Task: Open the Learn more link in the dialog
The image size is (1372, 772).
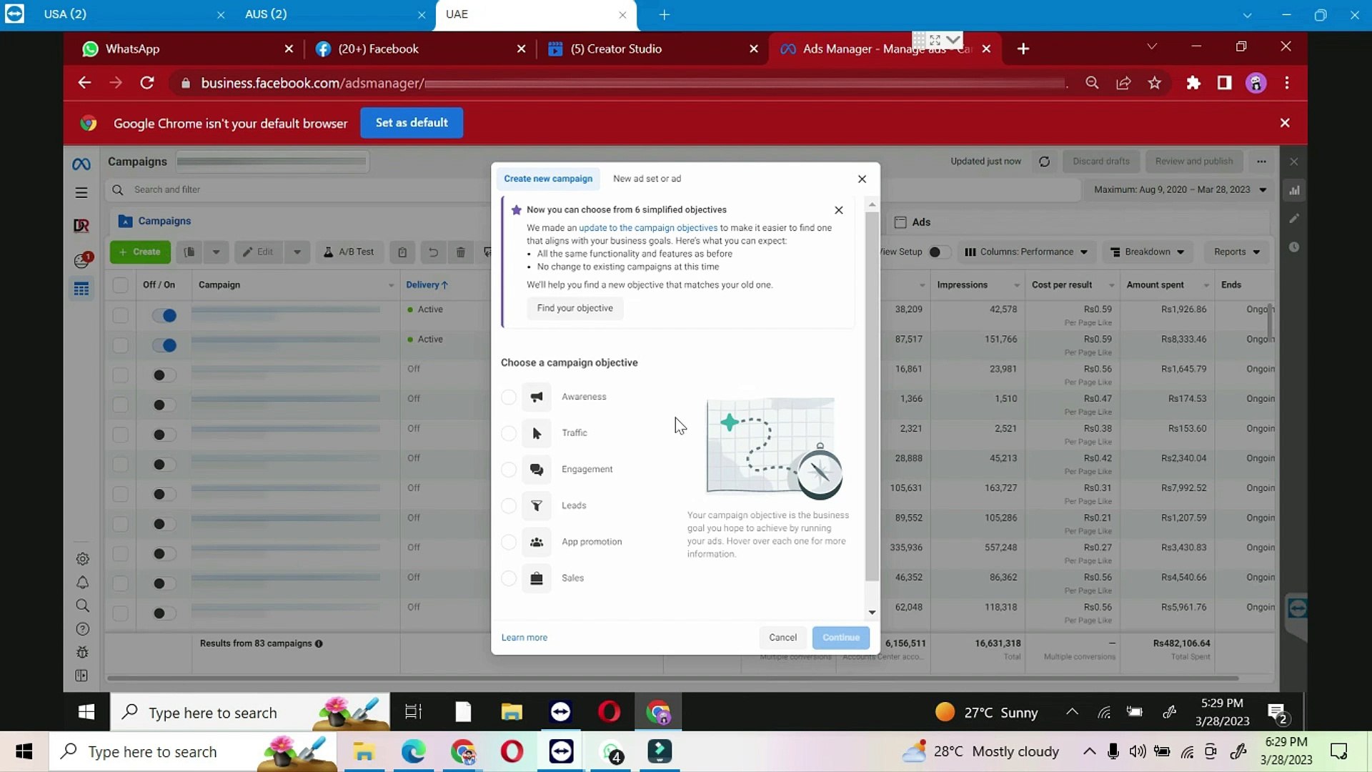Action: (525, 637)
